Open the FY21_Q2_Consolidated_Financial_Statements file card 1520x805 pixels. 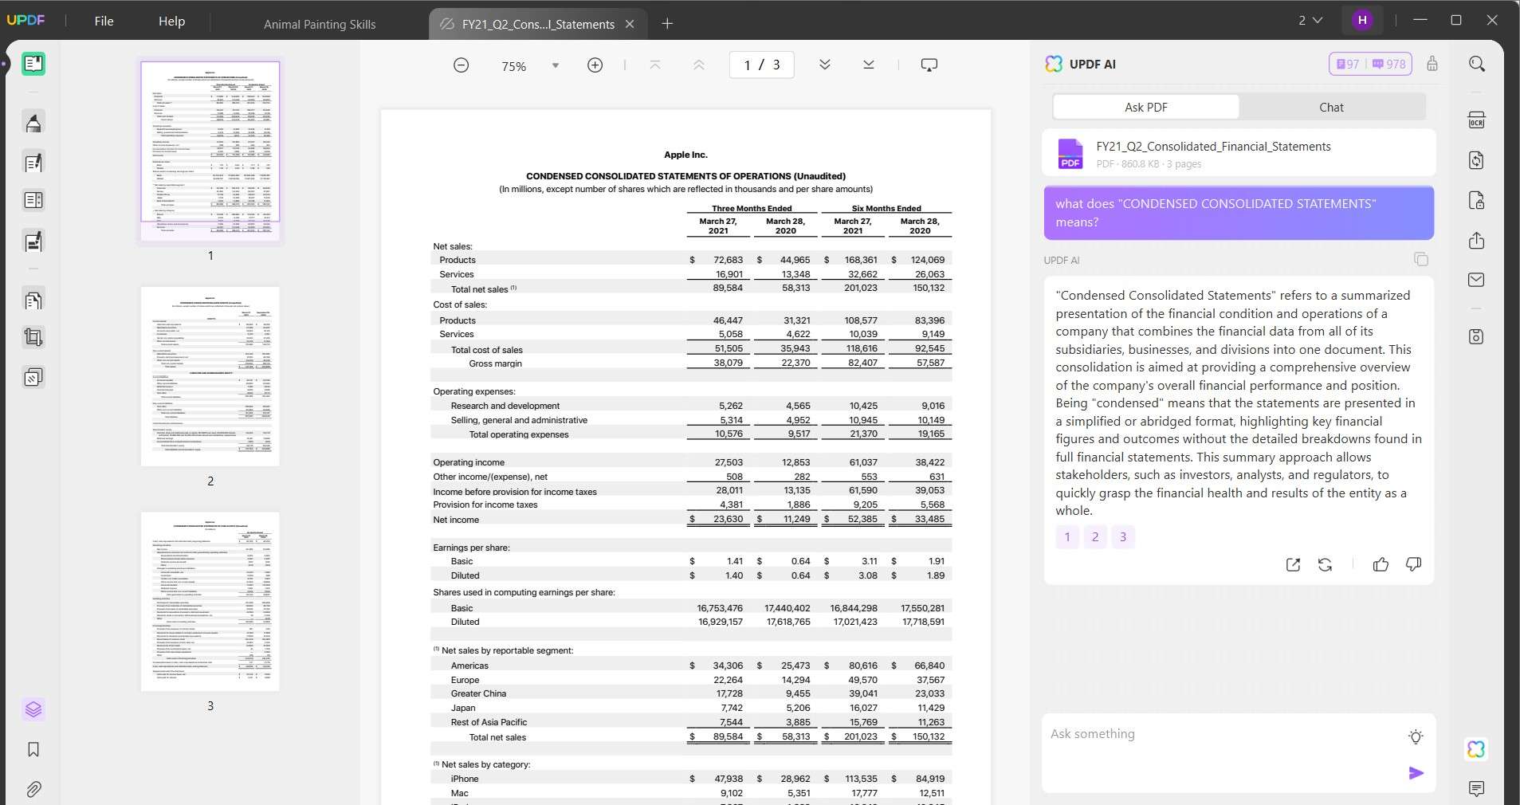pyautogui.click(x=1239, y=153)
